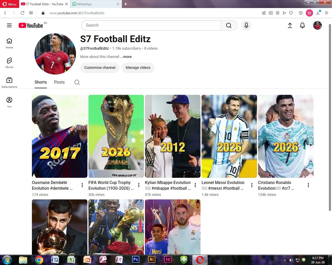The height and width of the screenshot is (265, 332).
Task: Open options menu for Cristiano Ronaldo short
Action: coord(308,185)
